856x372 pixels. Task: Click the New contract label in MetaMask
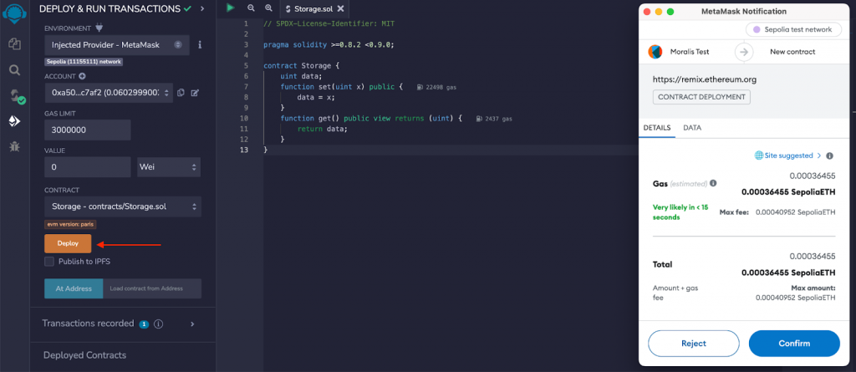point(792,52)
